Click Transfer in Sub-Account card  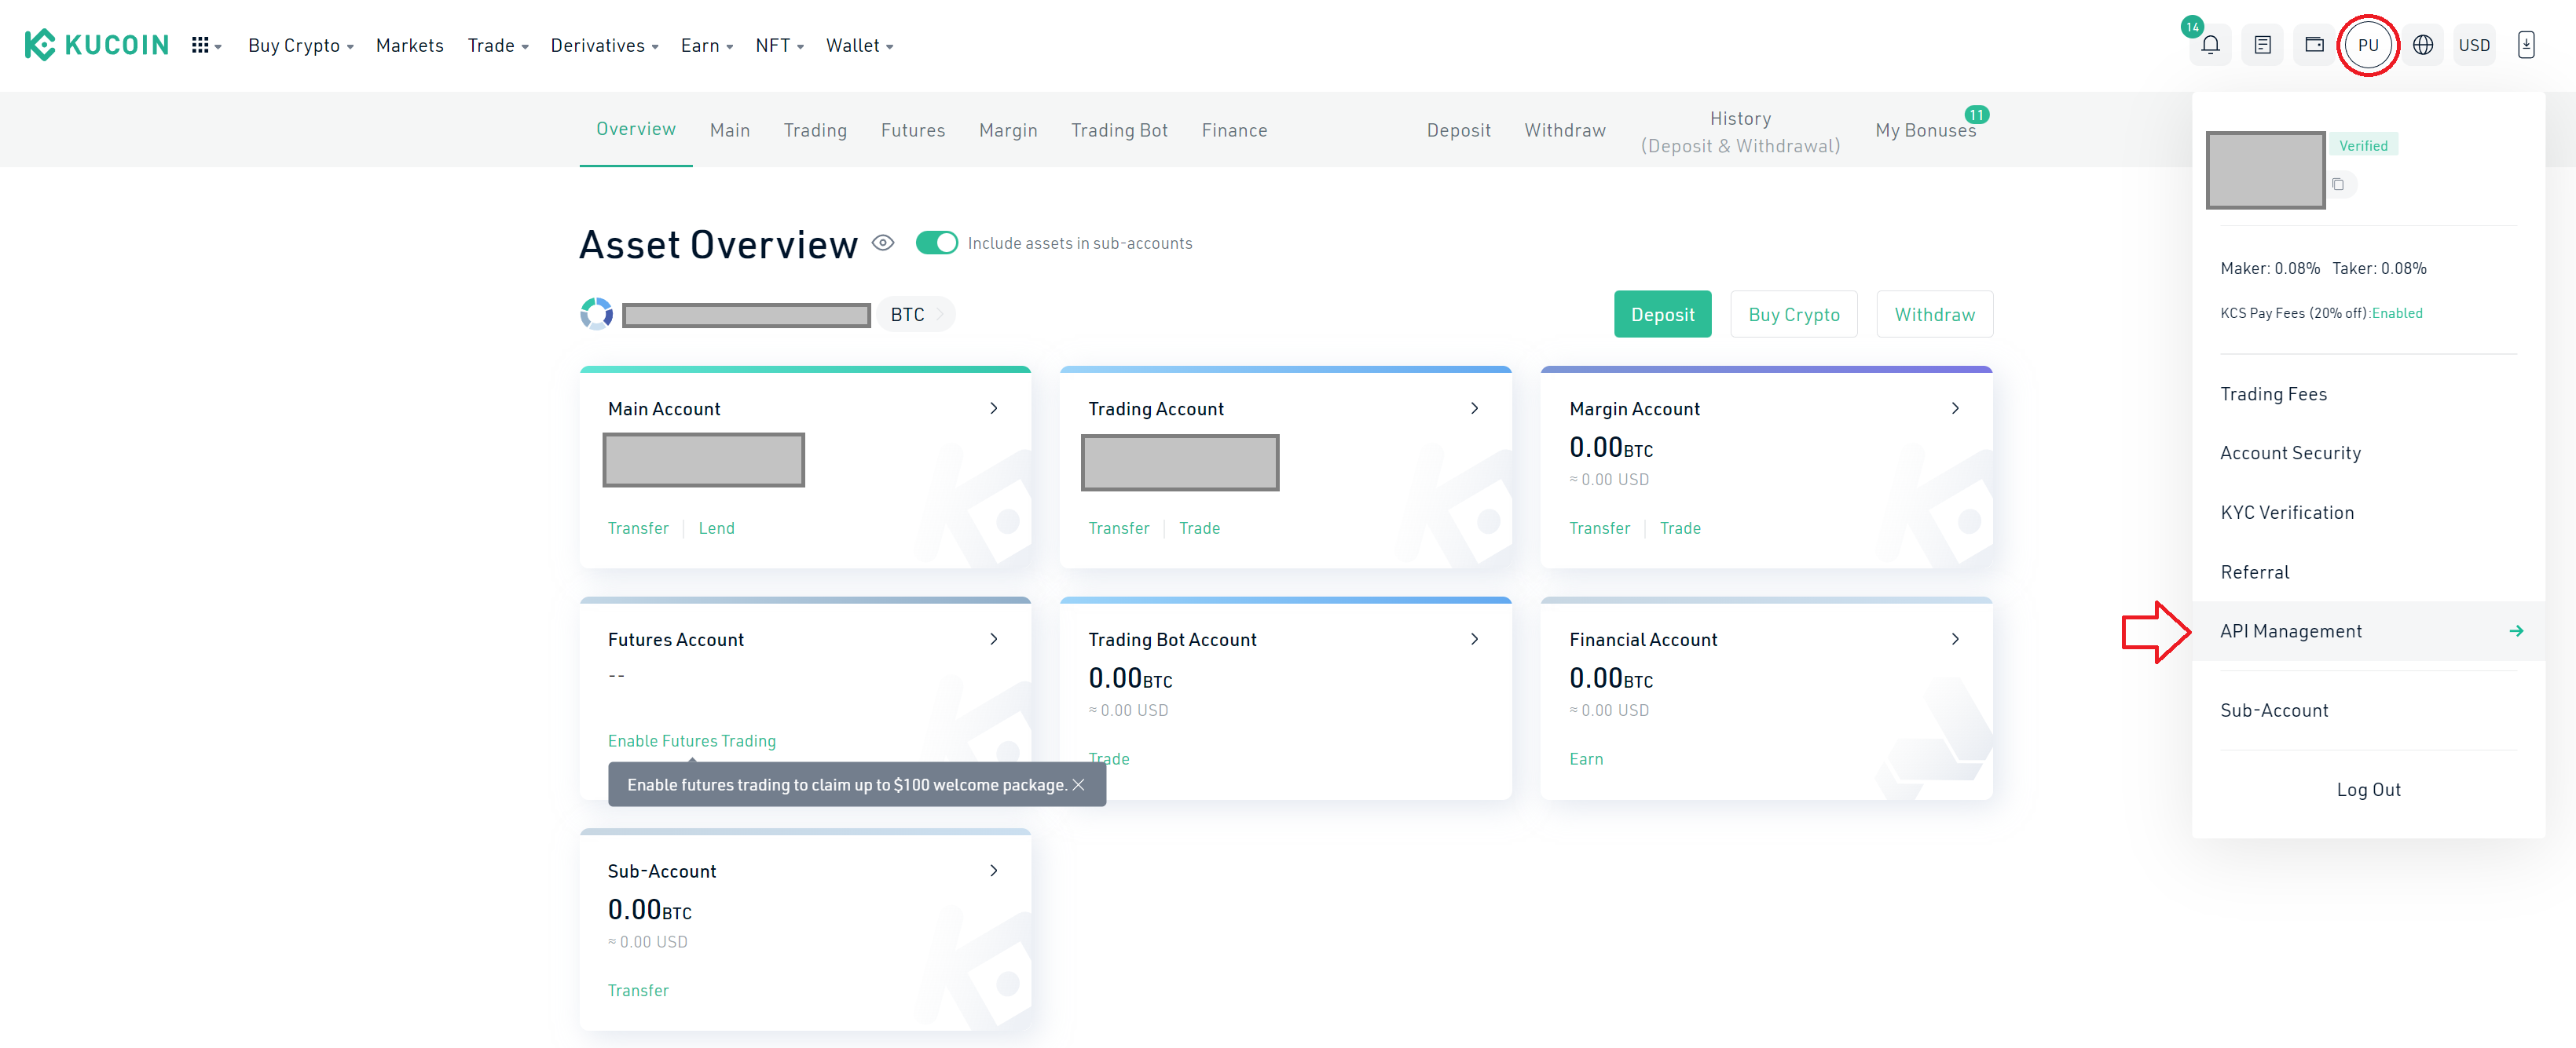click(638, 990)
